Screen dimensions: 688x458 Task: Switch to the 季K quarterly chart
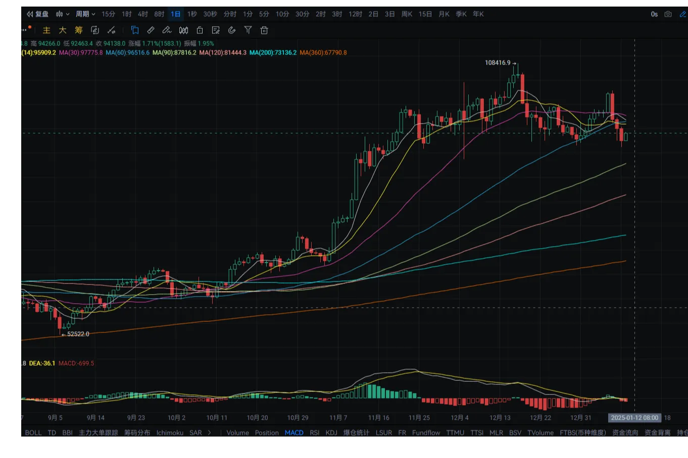461,14
